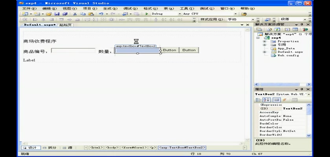Click the BackColor property row
Image resolution: width=330 pixels, height=157 pixels.
[x=269, y=124]
